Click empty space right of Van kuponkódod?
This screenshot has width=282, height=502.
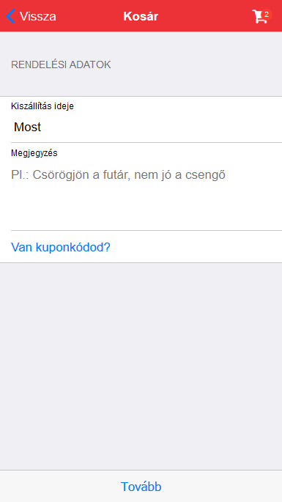(196, 247)
